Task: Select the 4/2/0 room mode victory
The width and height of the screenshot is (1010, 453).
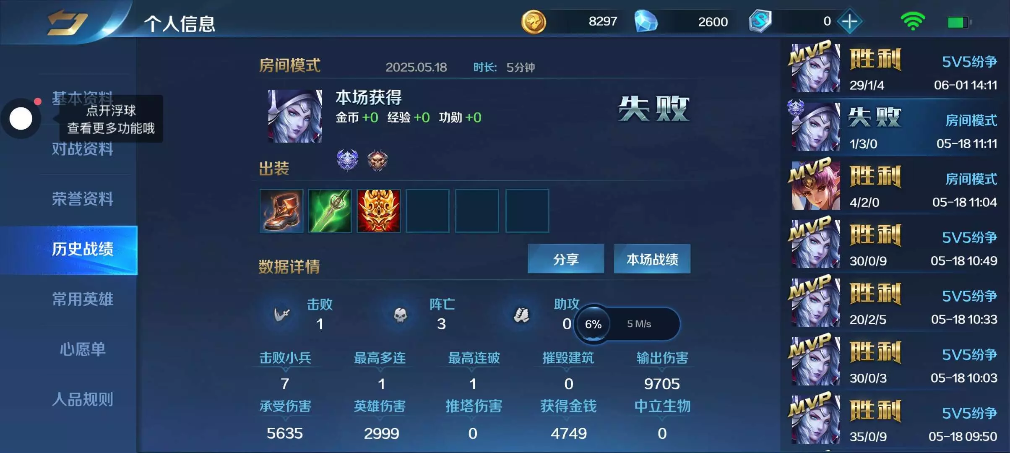Action: click(894, 186)
